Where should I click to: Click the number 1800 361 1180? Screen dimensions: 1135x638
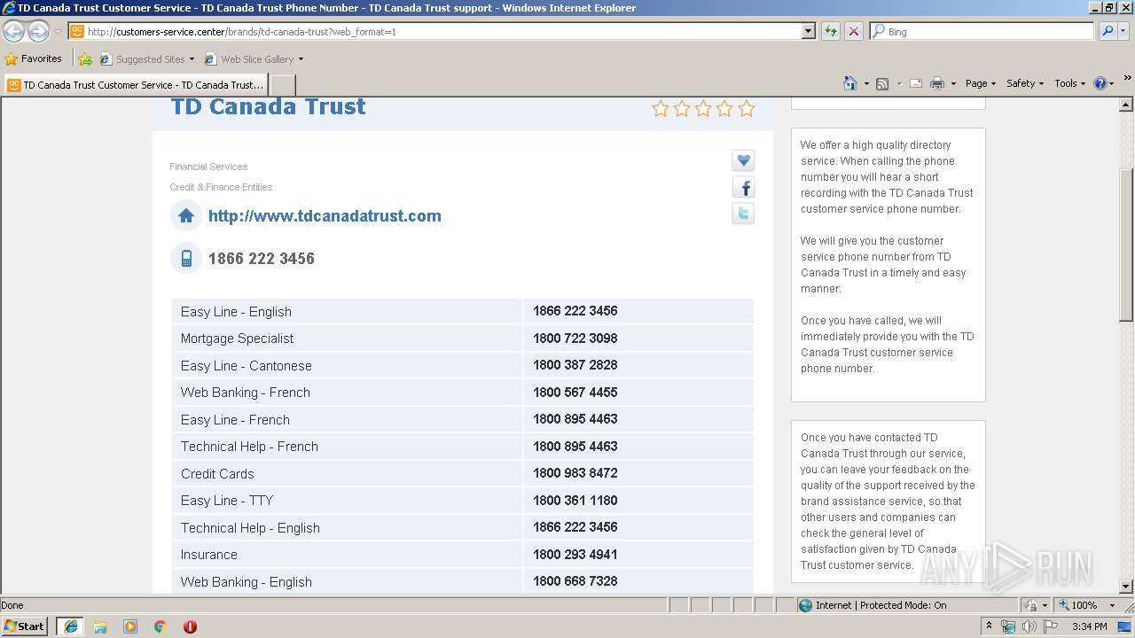tap(575, 500)
